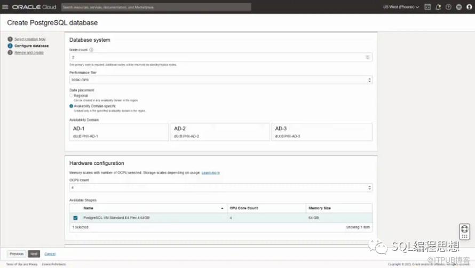Click the Memory Size column header
Screen dimensions: 475x268
point(320,208)
